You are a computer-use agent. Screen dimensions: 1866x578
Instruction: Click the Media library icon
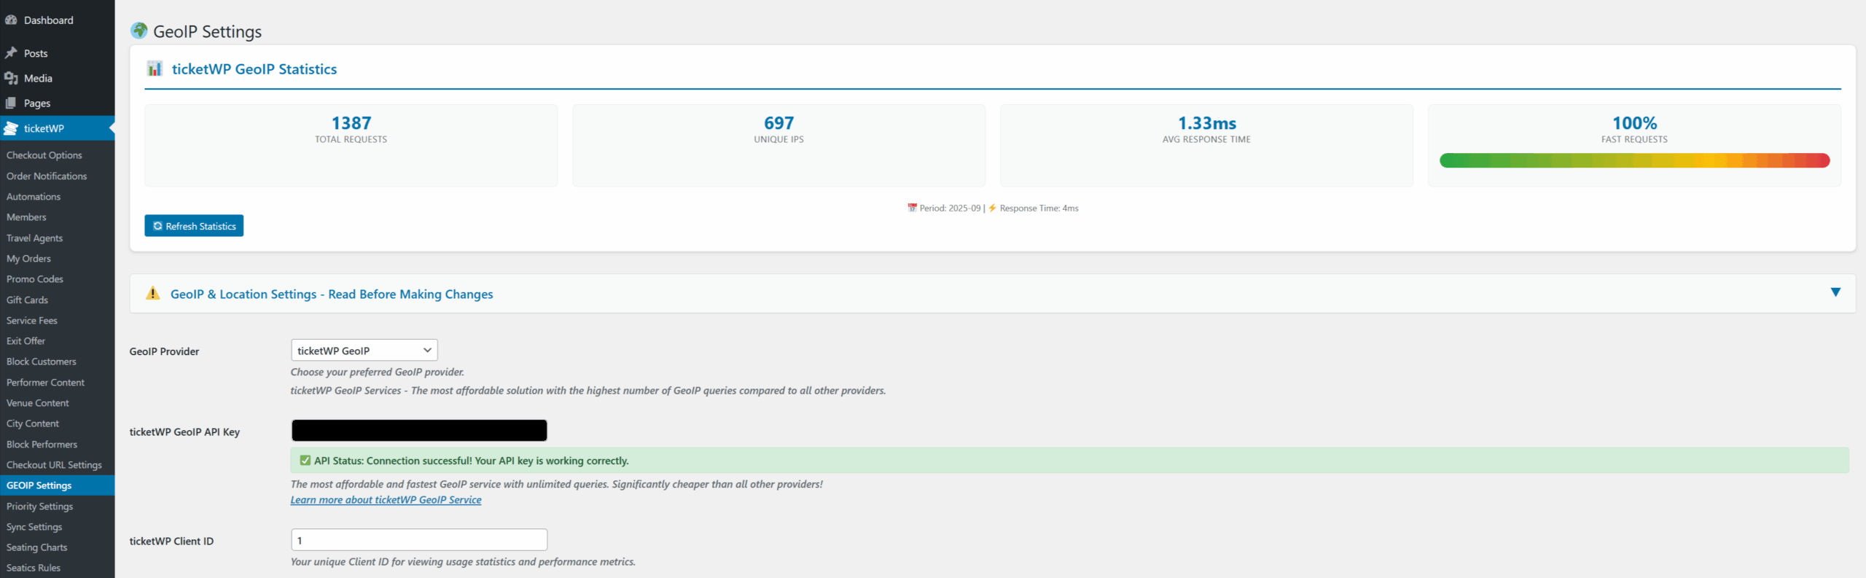tap(11, 78)
